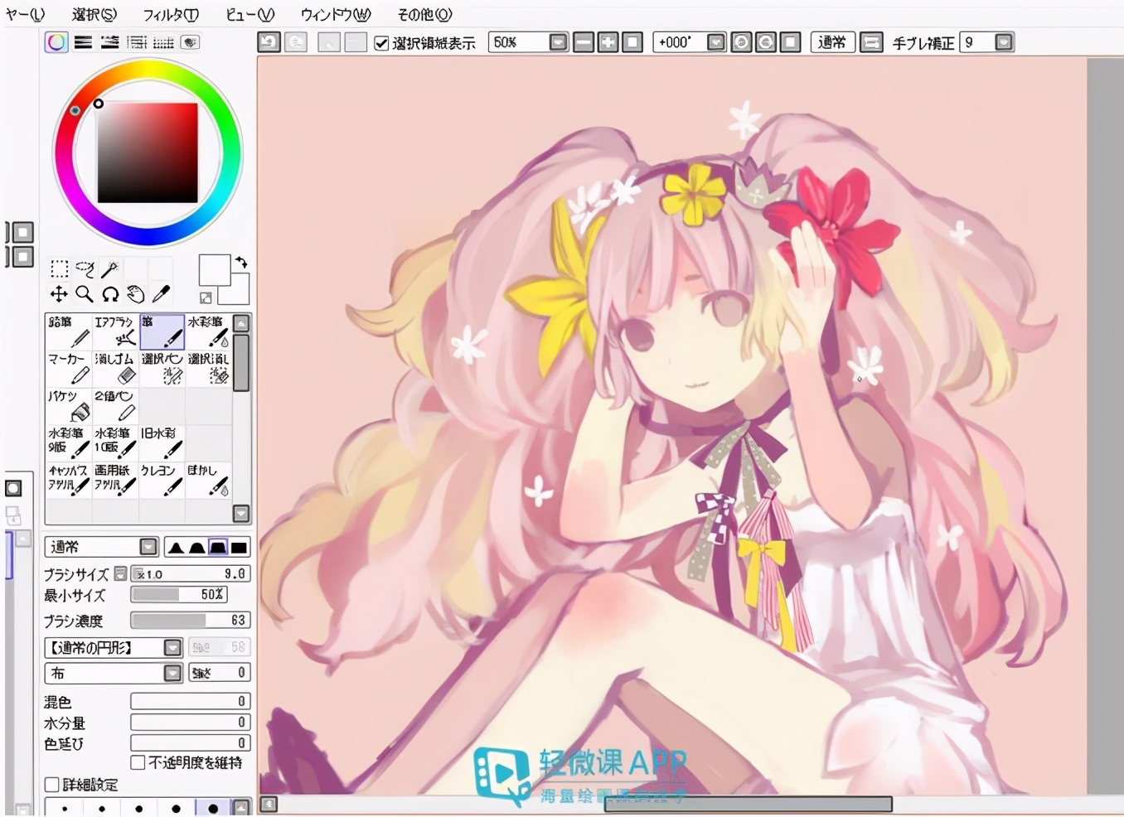This screenshot has height=817, width=1124.
Task: Open the 【通常の円形】 brush shape dropdown
Action: click(172, 647)
